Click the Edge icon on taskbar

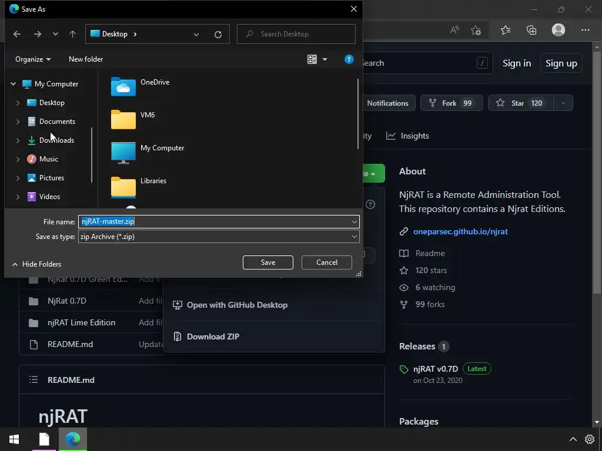pyautogui.click(x=72, y=439)
